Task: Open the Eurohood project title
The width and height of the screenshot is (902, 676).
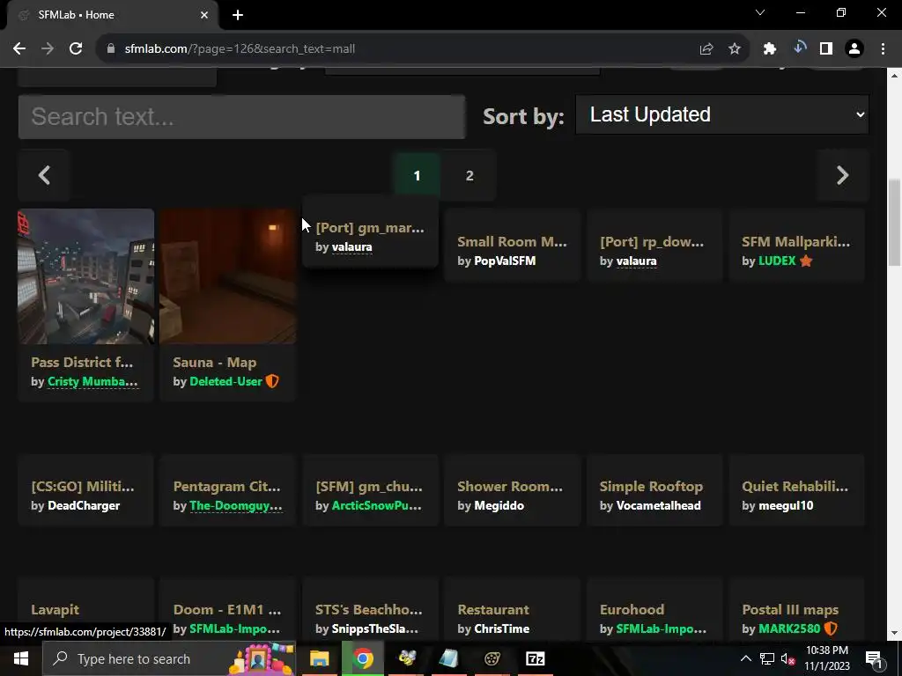Action: [x=632, y=609]
